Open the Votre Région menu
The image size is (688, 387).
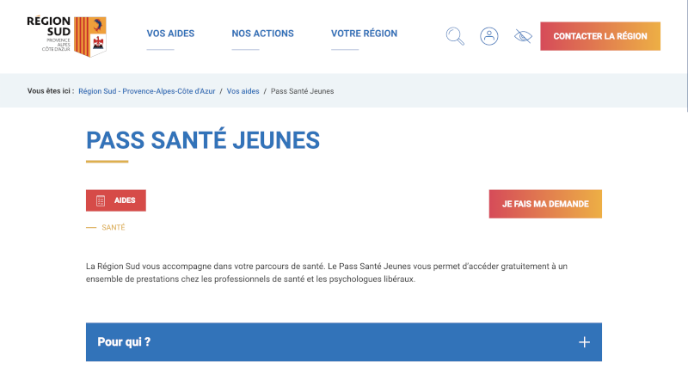click(x=364, y=34)
